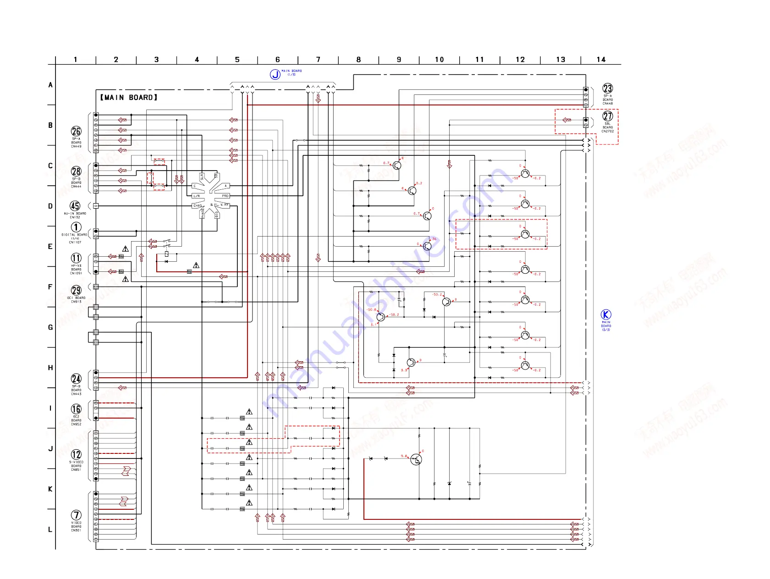This screenshot has height=579, width=770.
Task: Click the MAIN BOARD (1/3) blue label
Action: 291,72
